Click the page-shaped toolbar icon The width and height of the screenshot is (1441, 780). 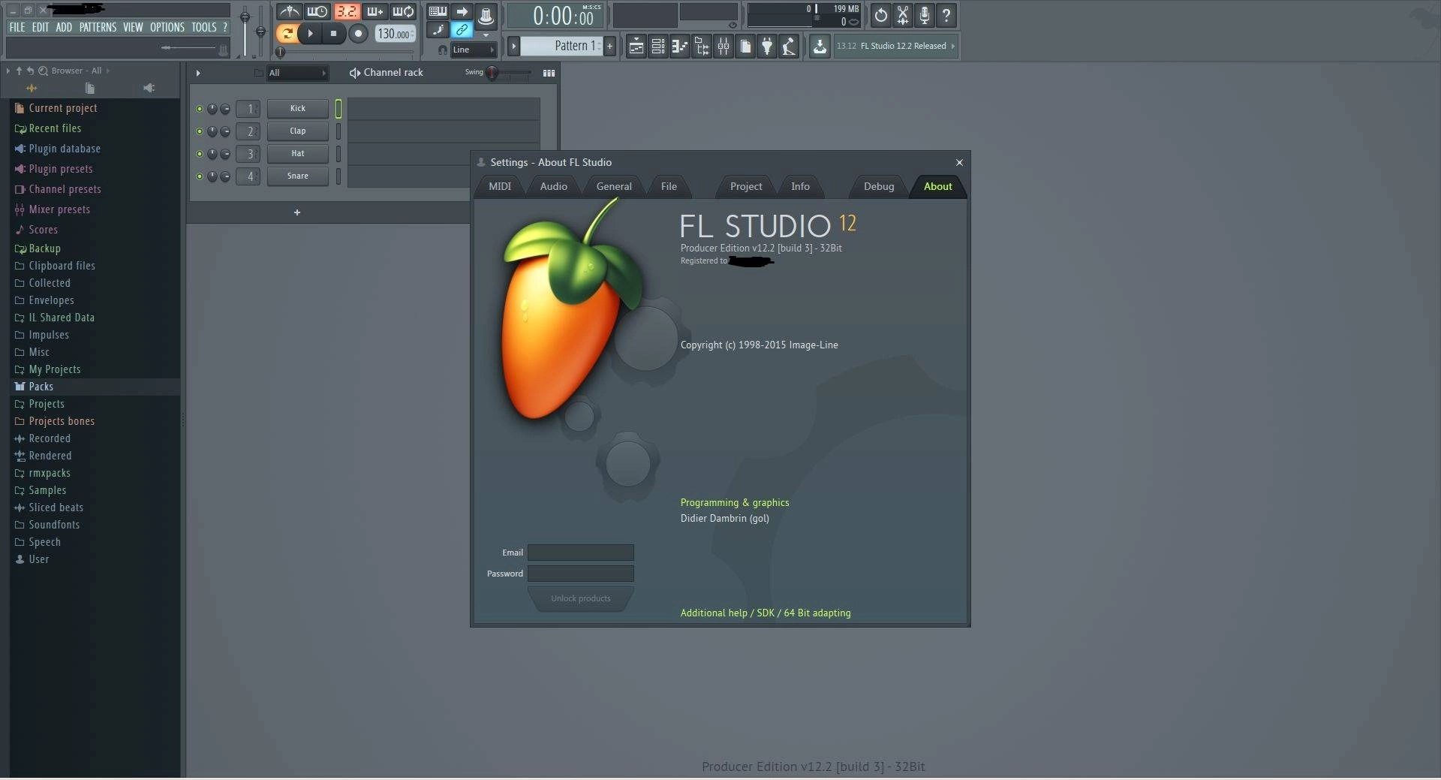coord(745,47)
